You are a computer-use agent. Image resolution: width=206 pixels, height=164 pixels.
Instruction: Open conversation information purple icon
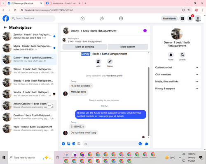[x=145, y=31]
